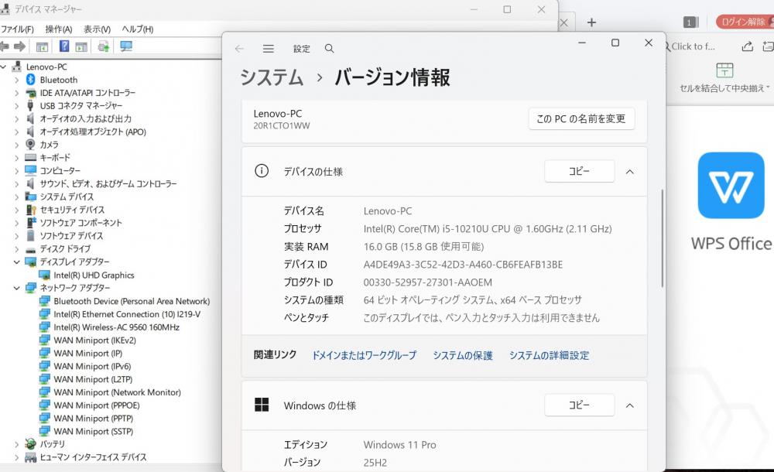This screenshot has height=472, width=774.
Task: Collapse the ディスプレイ アダプター category
Action: pos(16,262)
